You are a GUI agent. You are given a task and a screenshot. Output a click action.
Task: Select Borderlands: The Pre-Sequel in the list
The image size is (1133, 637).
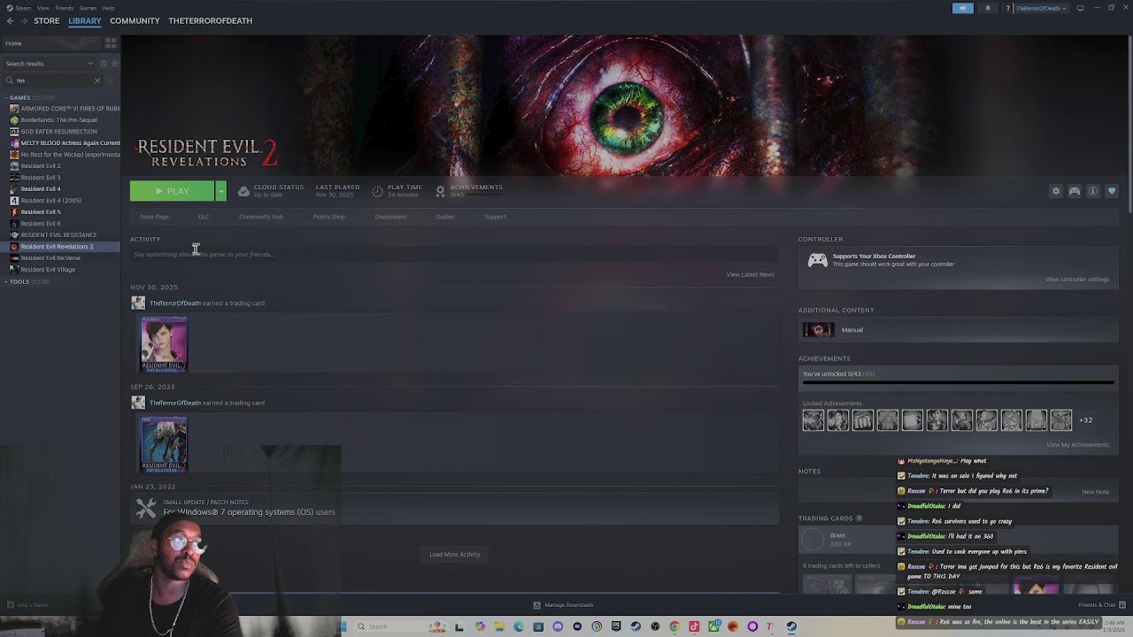pos(58,120)
